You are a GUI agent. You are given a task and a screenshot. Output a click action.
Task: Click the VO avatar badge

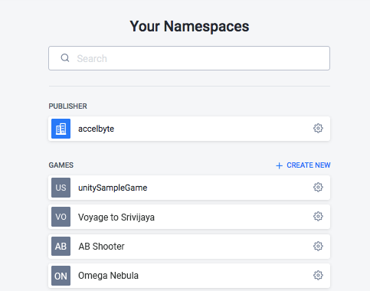[61, 217]
